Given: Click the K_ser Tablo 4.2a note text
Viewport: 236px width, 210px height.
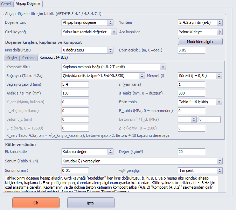Looking at the screenshot, I should click(89, 135).
